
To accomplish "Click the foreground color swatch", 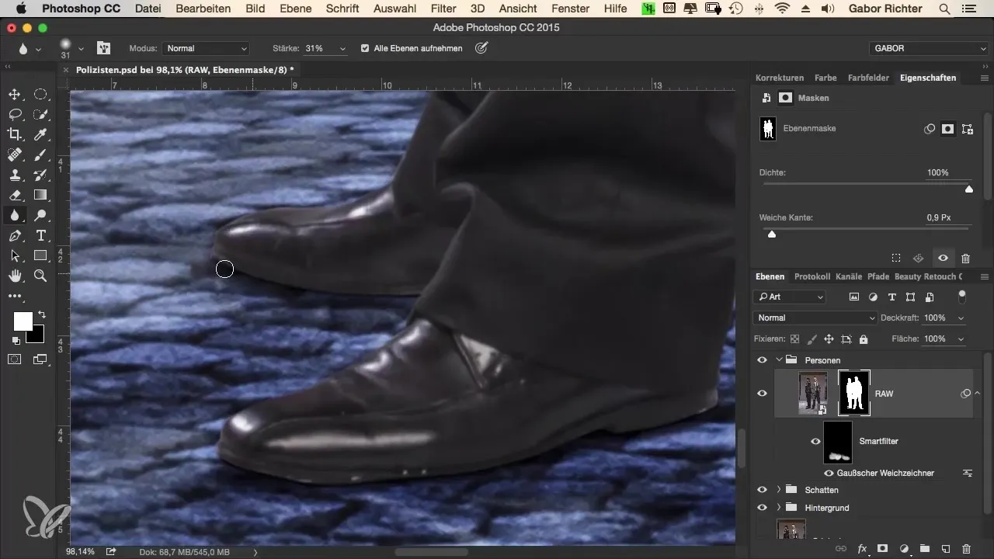I will click(23, 321).
